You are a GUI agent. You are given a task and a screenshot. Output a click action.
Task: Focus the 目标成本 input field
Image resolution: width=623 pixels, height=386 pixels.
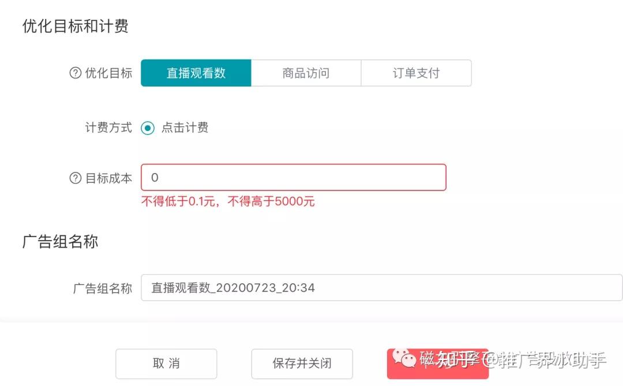click(x=293, y=178)
